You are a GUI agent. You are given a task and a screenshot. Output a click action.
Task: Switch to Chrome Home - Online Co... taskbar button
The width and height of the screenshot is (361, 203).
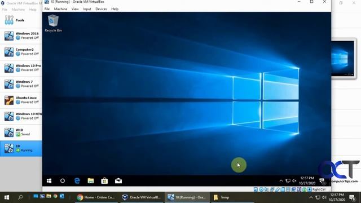coord(96,197)
